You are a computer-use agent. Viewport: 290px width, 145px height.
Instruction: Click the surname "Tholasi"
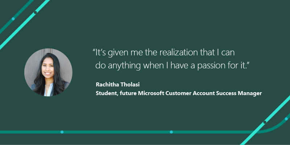[x=130, y=85]
